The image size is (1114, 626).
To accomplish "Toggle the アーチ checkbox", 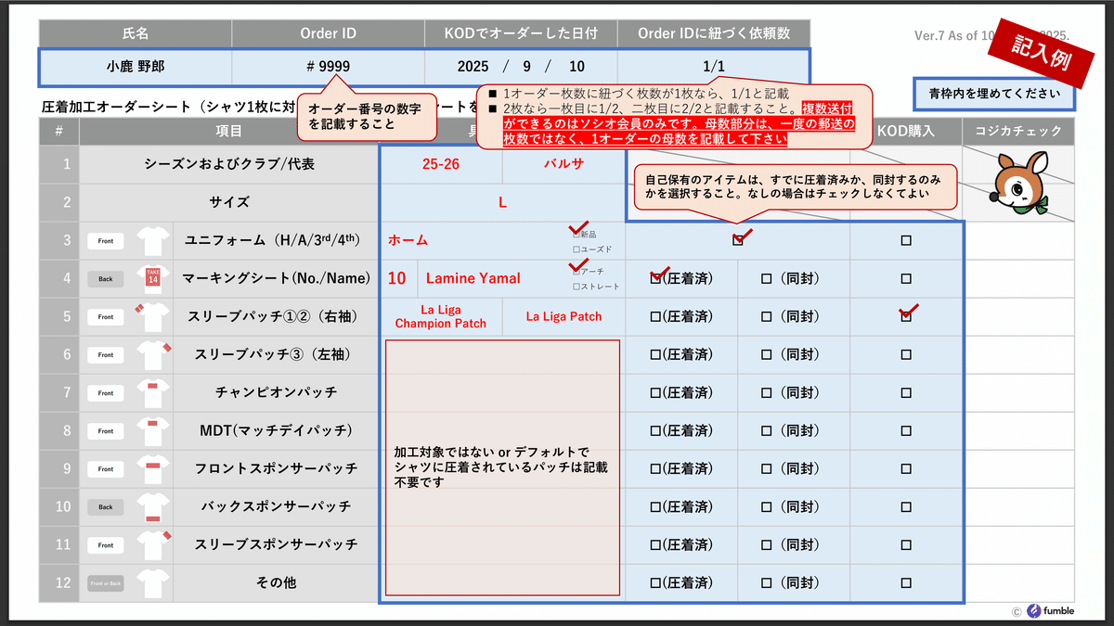I will [576, 272].
